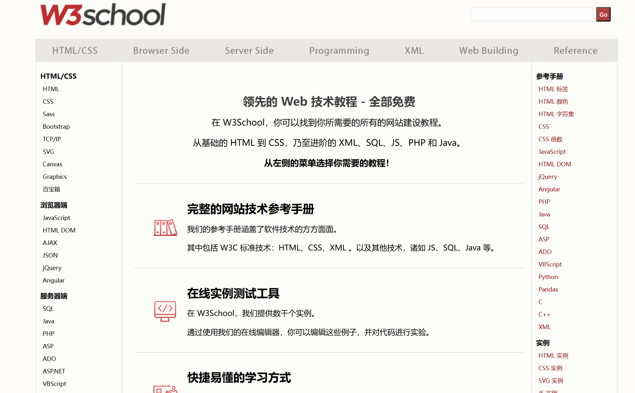Screen dimensions: 635x393
Task: Open the SVG 实例 examples link
Action: pyautogui.click(x=551, y=380)
